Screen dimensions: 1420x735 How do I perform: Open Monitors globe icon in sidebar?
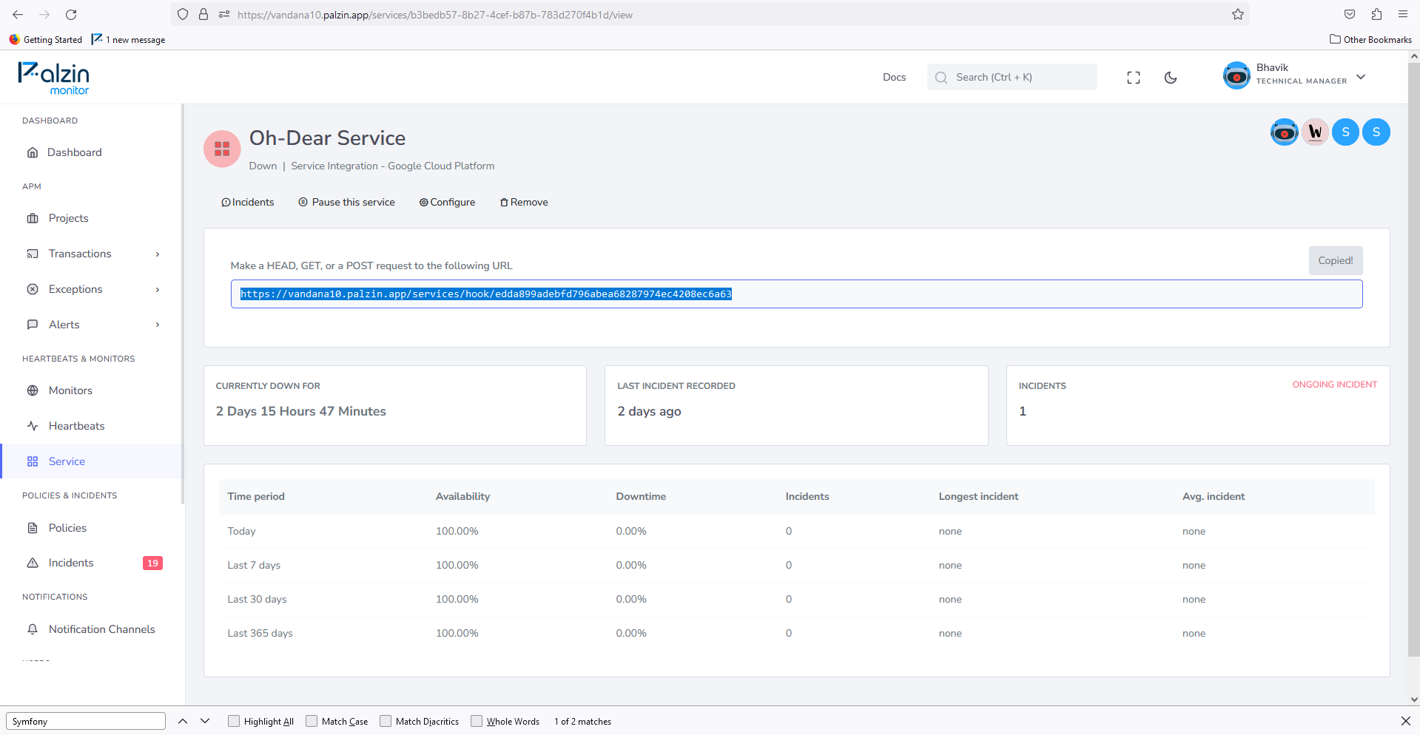pyautogui.click(x=33, y=390)
